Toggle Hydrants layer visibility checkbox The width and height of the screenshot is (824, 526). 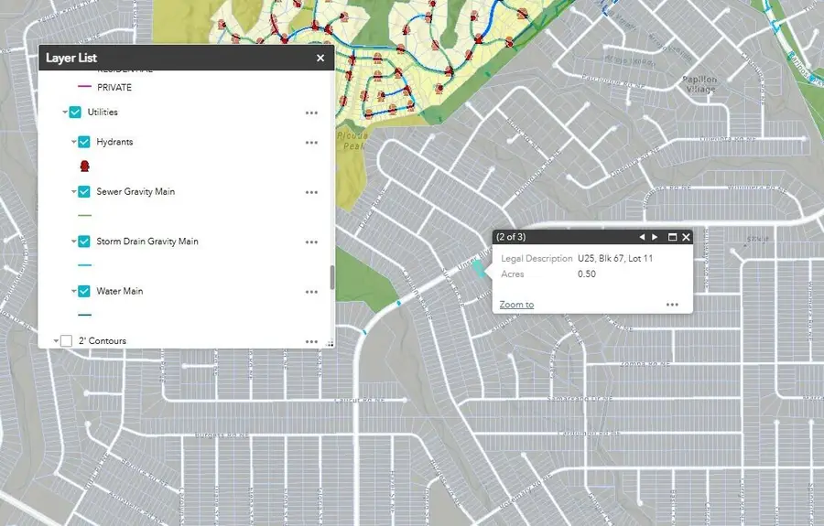[x=84, y=142]
